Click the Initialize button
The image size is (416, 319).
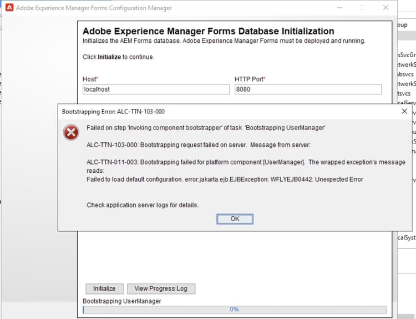104,288
